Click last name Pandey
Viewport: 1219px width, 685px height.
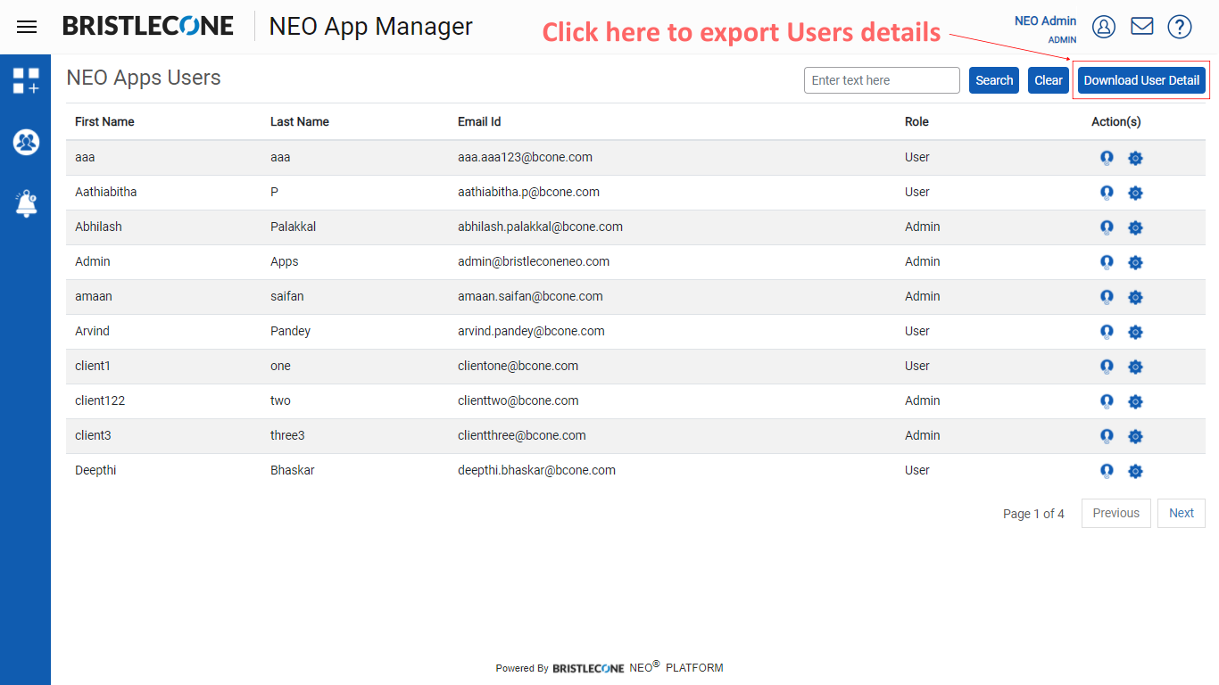(x=291, y=331)
